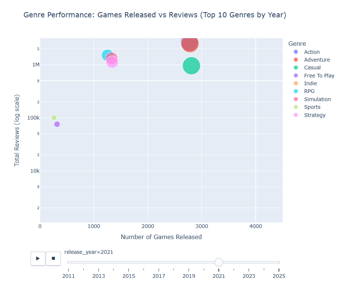This screenshot has width=352, height=297.
Task: Hide the Casual legend entry
Action: click(312, 68)
